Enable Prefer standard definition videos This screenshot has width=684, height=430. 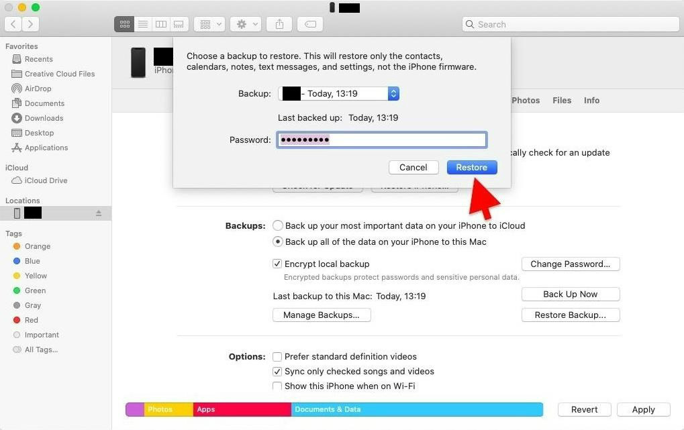277,357
